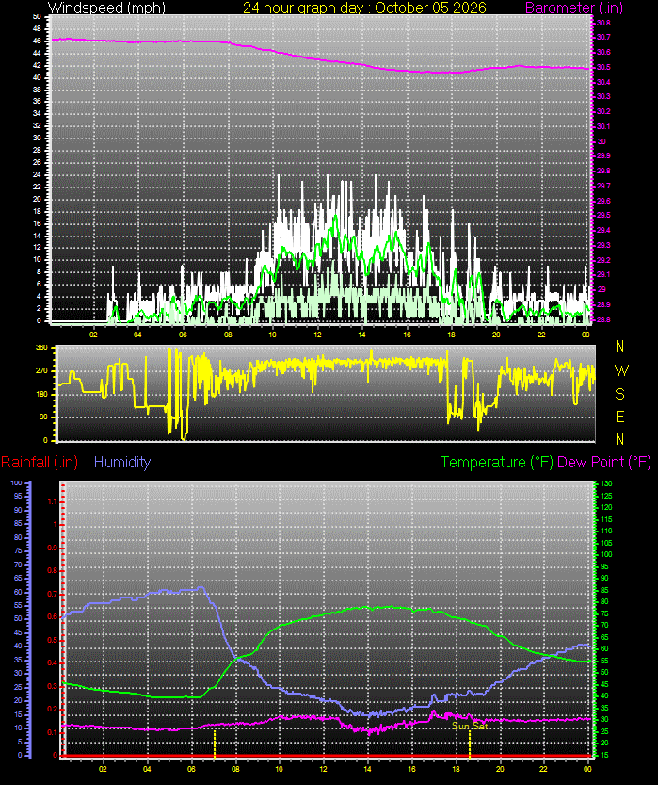Image resolution: width=658 pixels, height=785 pixels.
Task: Click the 'Barometer (.in)' legend label
Action: (x=574, y=8)
